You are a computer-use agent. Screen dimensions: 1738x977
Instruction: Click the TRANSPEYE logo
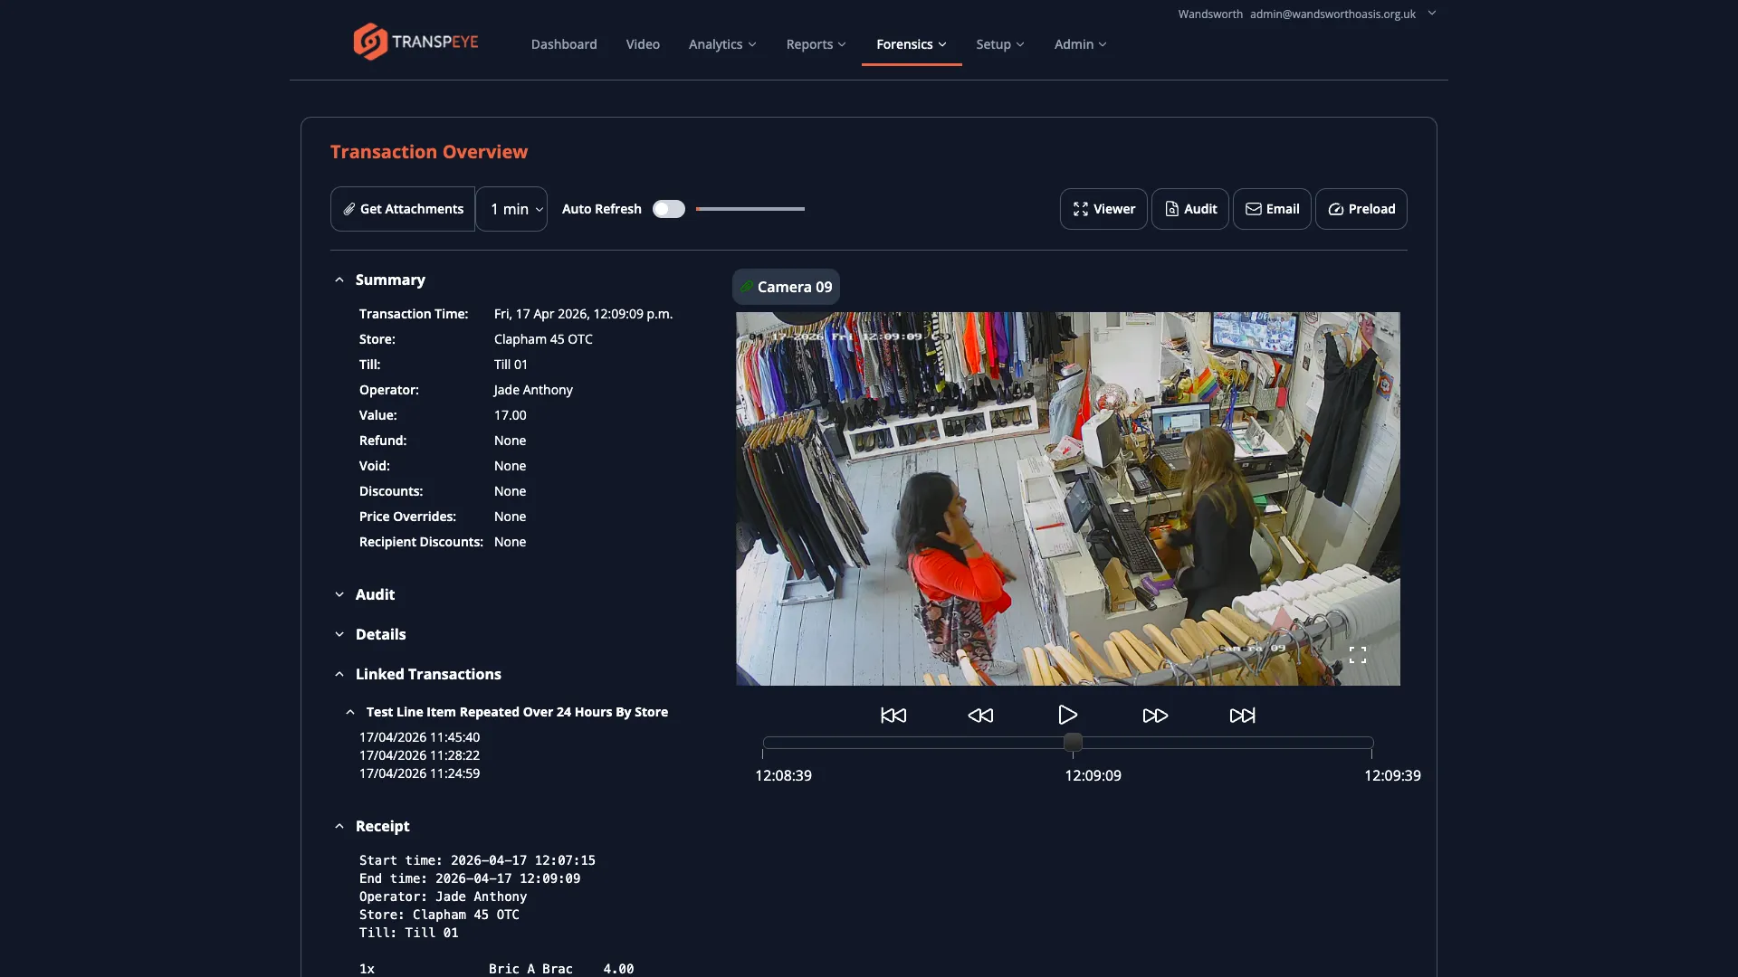(415, 41)
